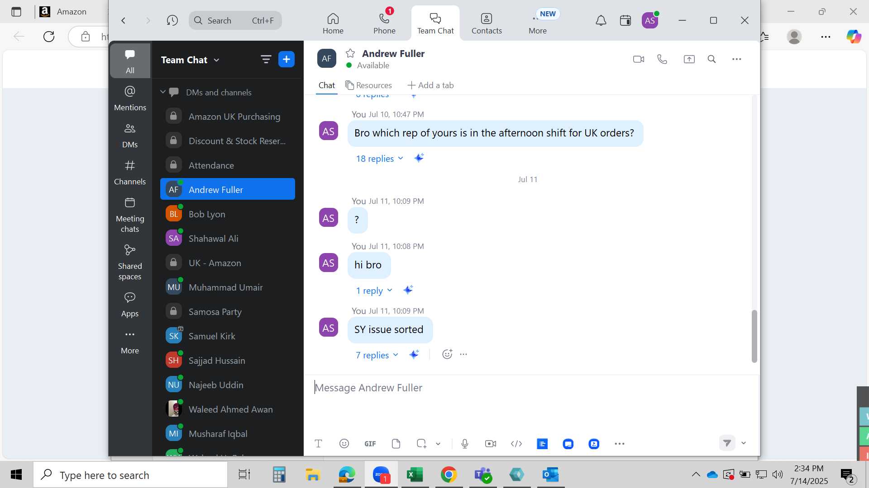The height and width of the screenshot is (488, 869).
Task: Click the Zoom Search field
Action: click(235, 20)
